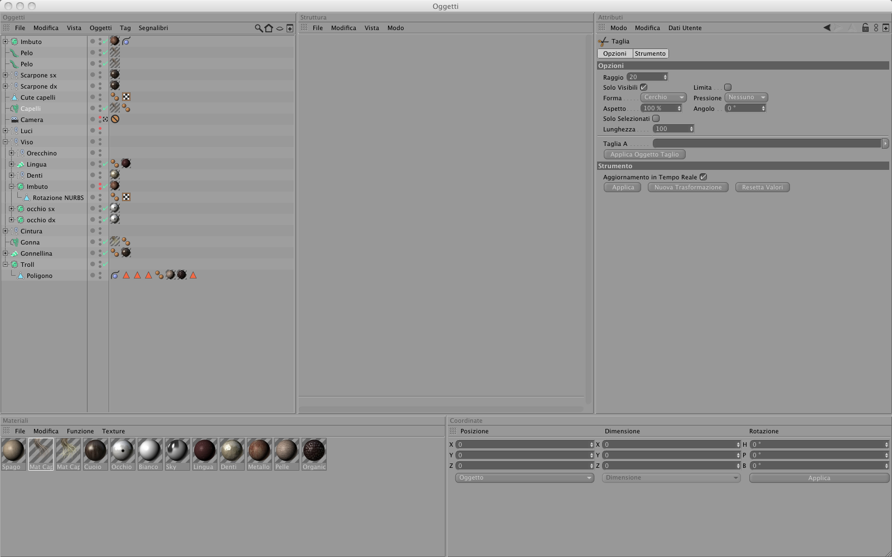Open the Forma dropdown showing Cerchio
The image size is (892, 557).
coord(663,97)
